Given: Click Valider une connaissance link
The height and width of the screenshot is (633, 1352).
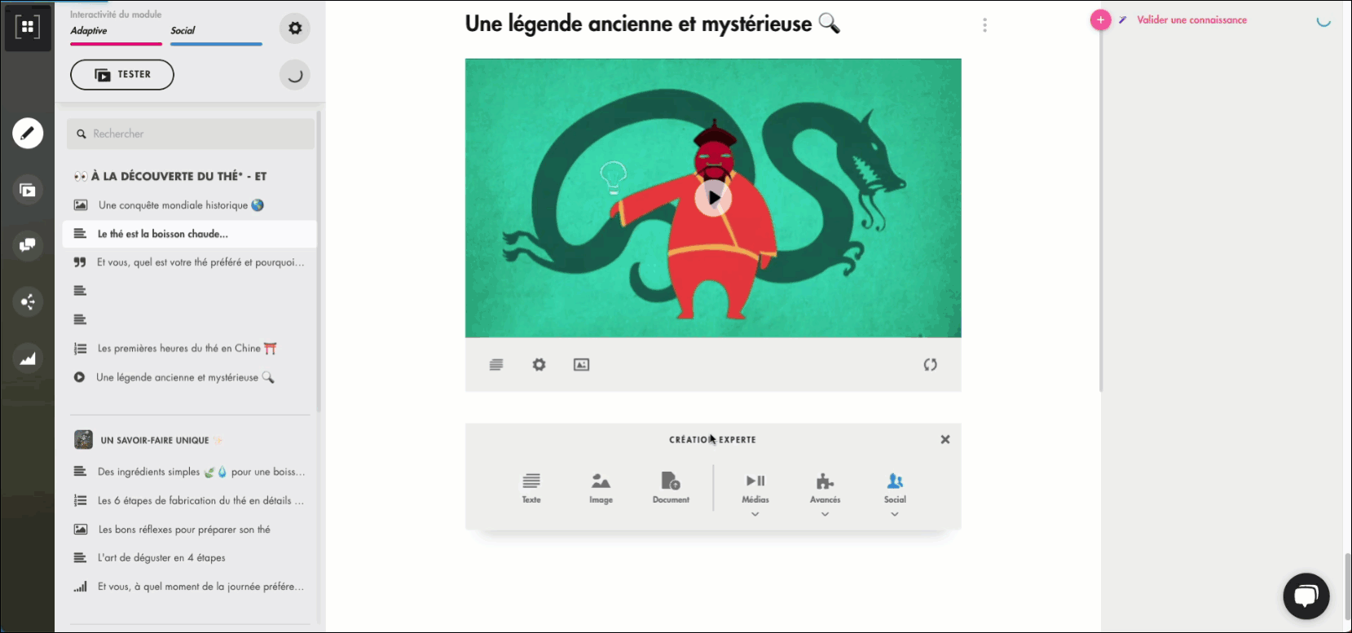Looking at the screenshot, I should point(1191,20).
